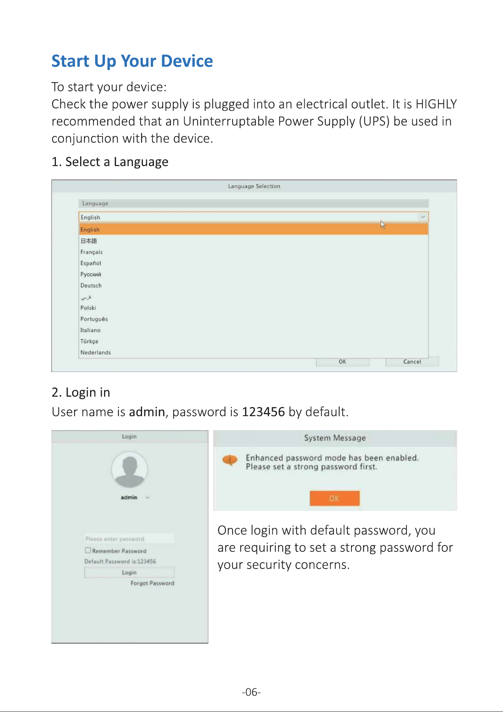Screen dimensions: 503x712
Task: Click Cancel in Language Selection dialog
Action: [412, 362]
